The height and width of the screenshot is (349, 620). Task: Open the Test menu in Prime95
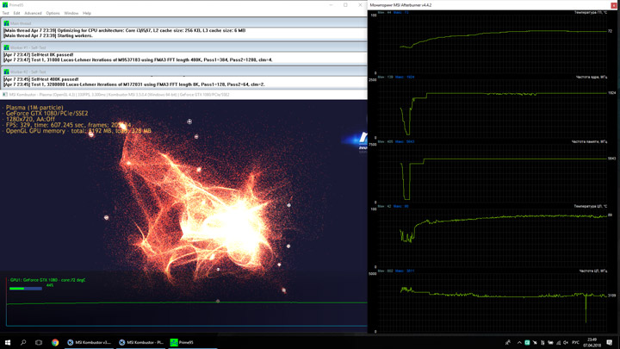tap(6, 13)
